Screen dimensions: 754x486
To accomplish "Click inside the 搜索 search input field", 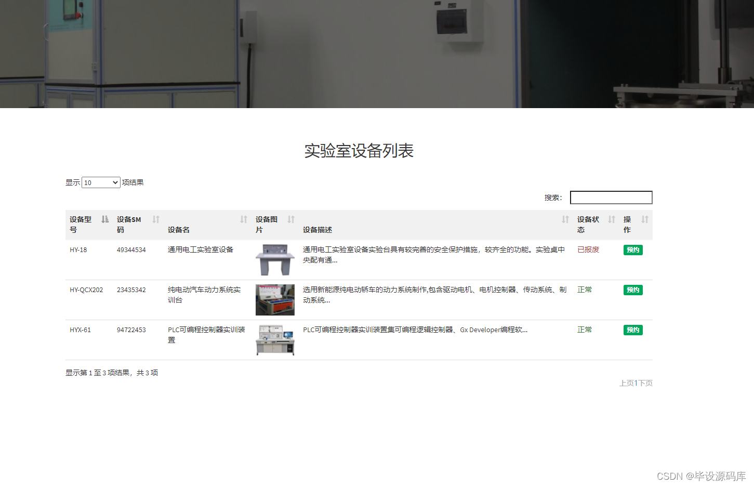I will pyautogui.click(x=611, y=198).
